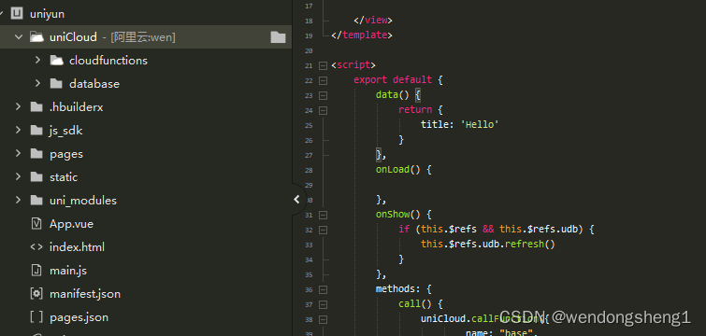Expand the js_sdk folder
The height and width of the screenshot is (336, 706).
[18, 130]
